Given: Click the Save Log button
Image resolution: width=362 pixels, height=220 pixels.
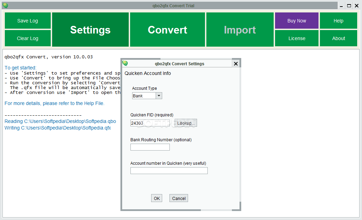Looking at the screenshot, I should 28,21.
